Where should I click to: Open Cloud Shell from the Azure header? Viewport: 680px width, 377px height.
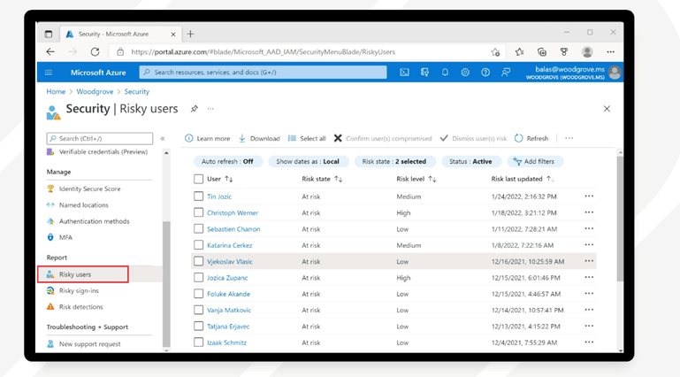pyautogui.click(x=404, y=73)
